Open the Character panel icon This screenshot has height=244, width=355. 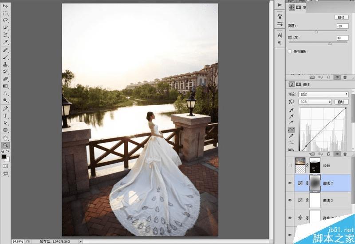(280, 35)
